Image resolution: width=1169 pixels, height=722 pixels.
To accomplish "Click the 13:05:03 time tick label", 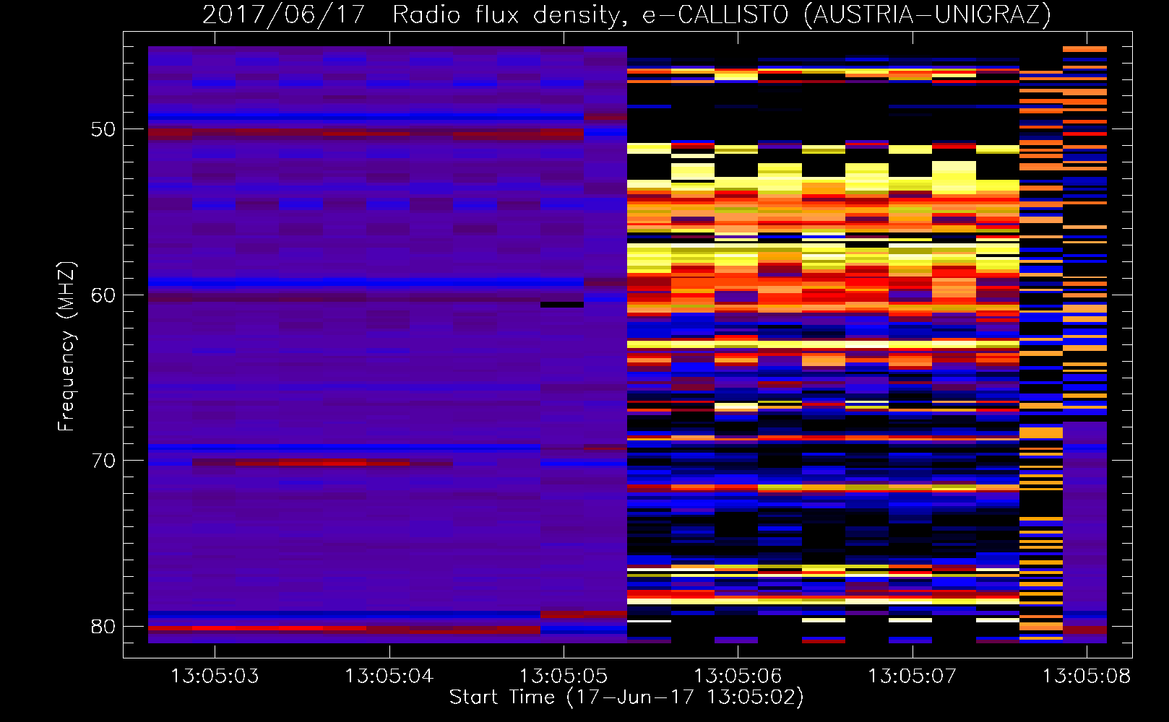I will coord(215,677).
